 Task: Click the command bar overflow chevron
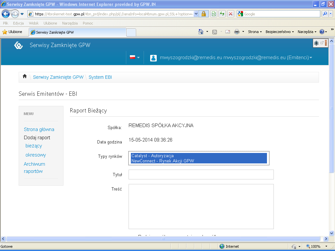tap(332, 29)
